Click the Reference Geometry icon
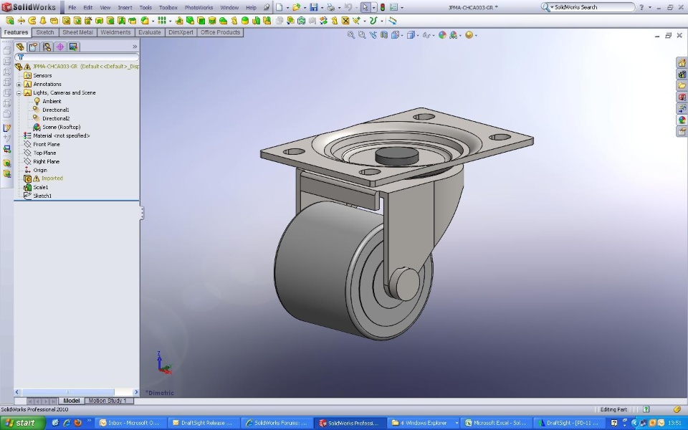The height and width of the screenshot is (430, 688). pos(356,21)
